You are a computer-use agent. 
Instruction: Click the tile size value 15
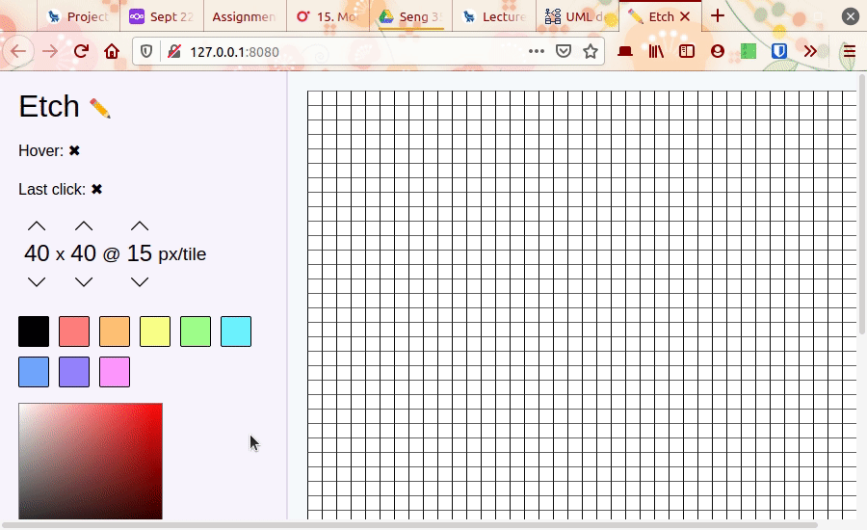coord(140,253)
